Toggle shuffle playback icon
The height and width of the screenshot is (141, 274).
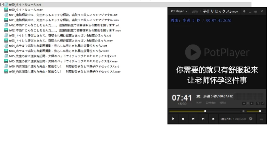click(263, 103)
